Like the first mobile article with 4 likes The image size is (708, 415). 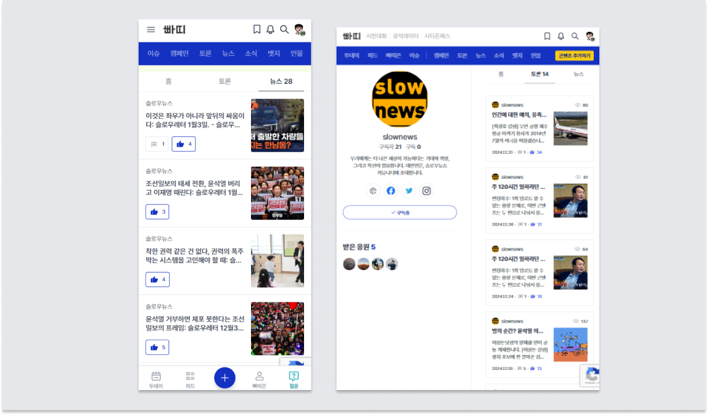(x=184, y=144)
